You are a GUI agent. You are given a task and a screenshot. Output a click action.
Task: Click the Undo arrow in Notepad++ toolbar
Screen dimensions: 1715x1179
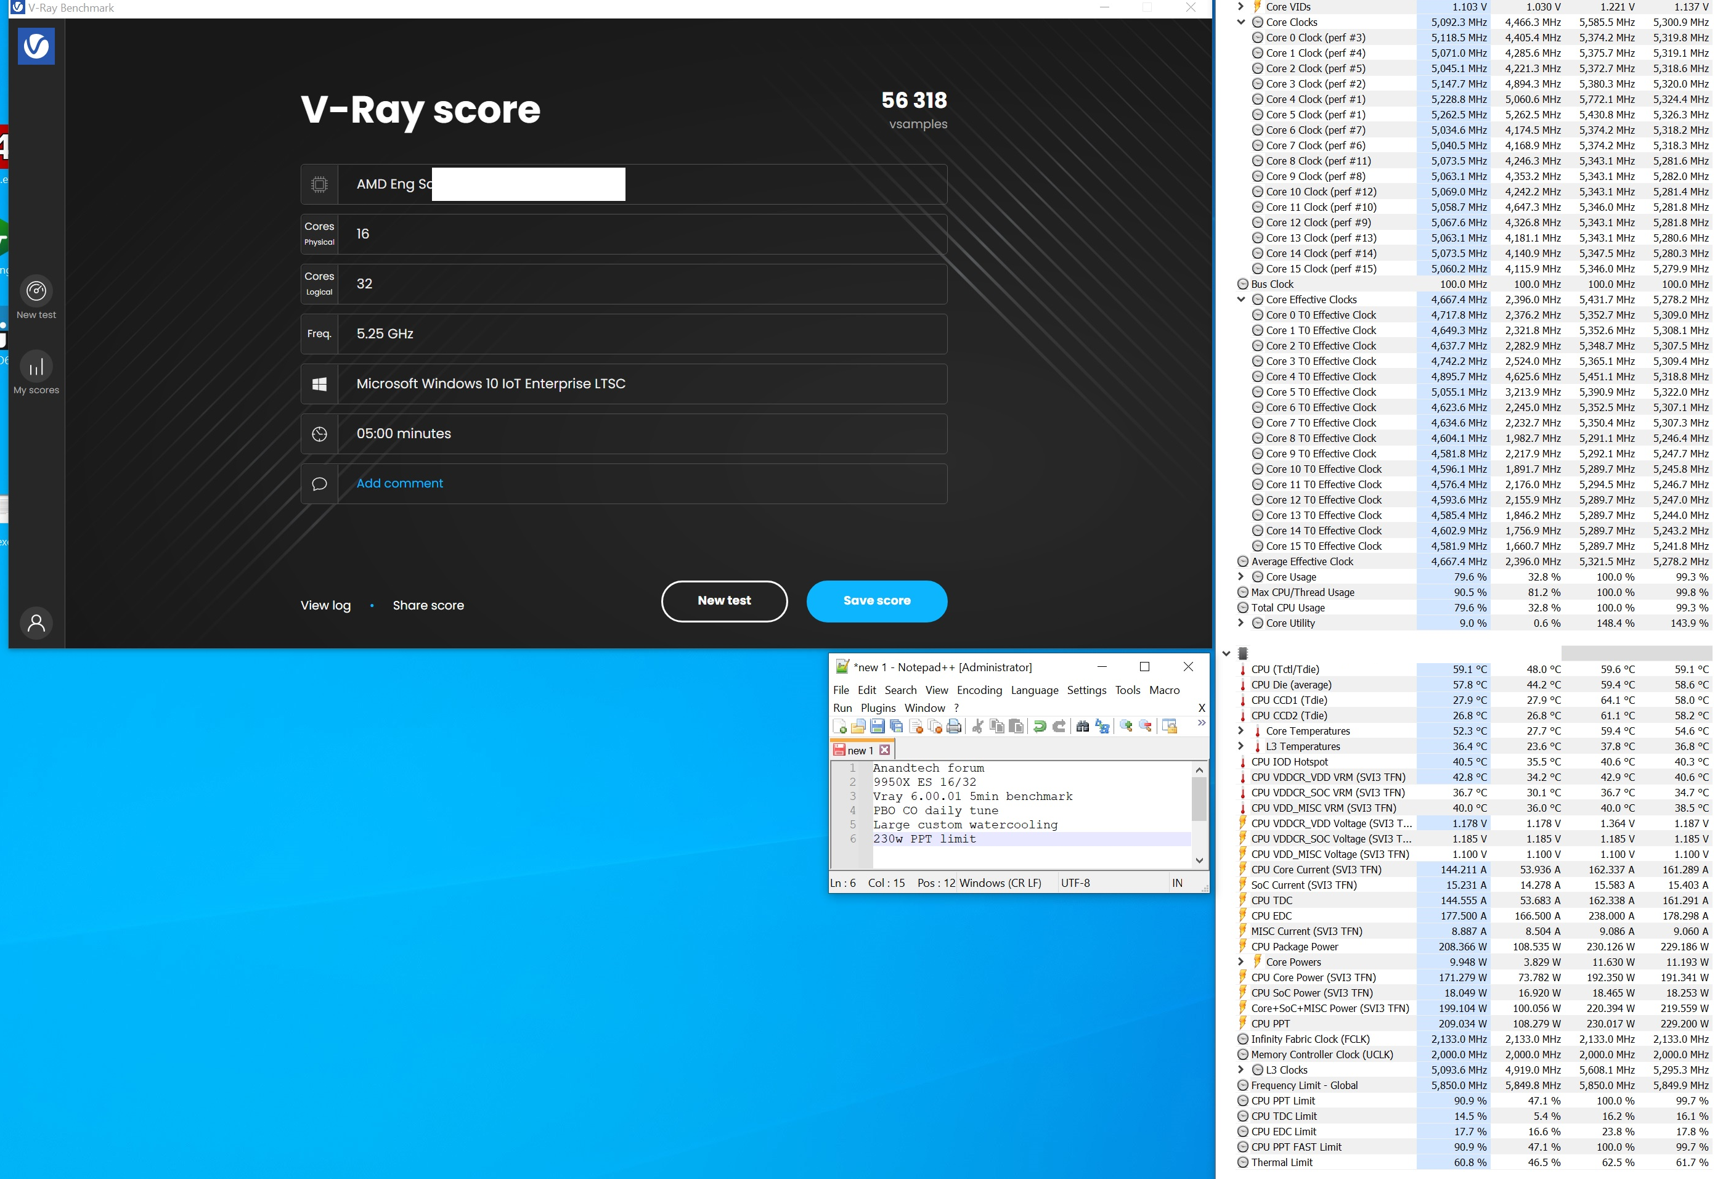click(x=1039, y=726)
